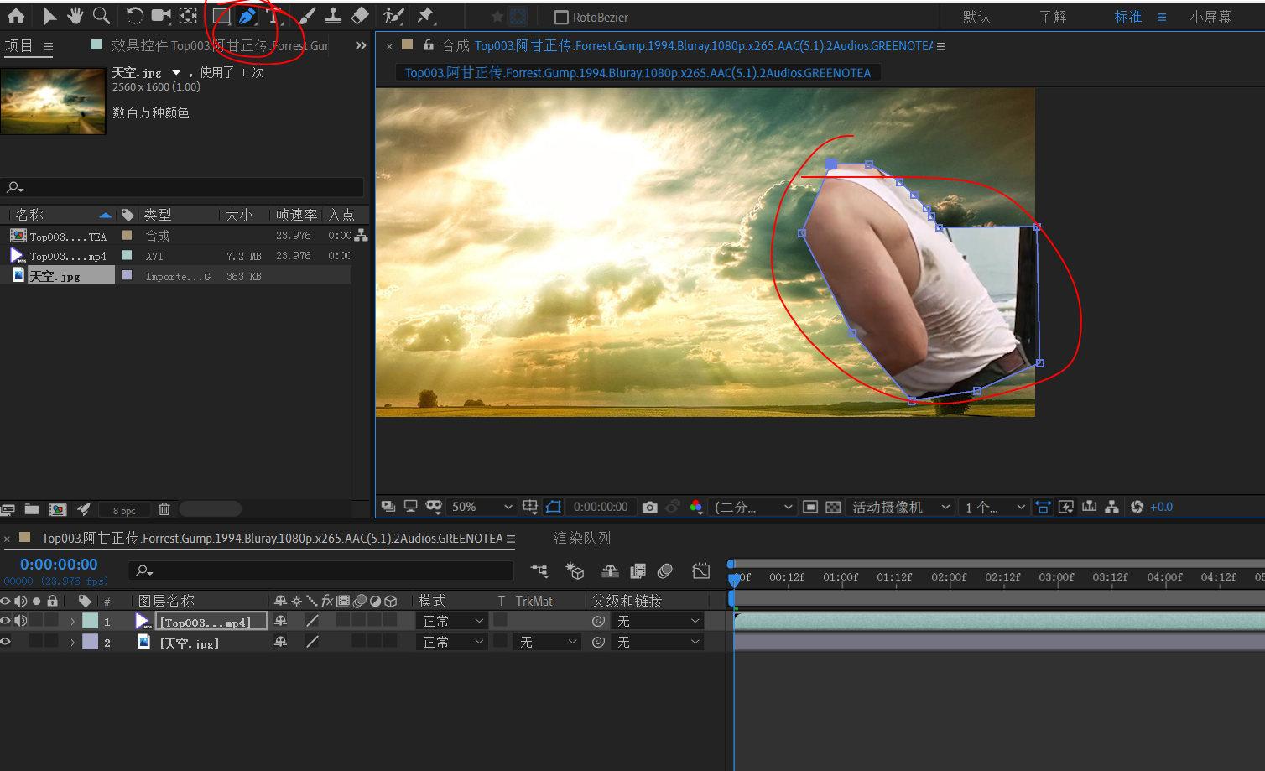The height and width of the screenshot is (771, 1265).
Task: Toggle mask and shape path visibility
Action: pyautogui.click(x=554, y=507)
